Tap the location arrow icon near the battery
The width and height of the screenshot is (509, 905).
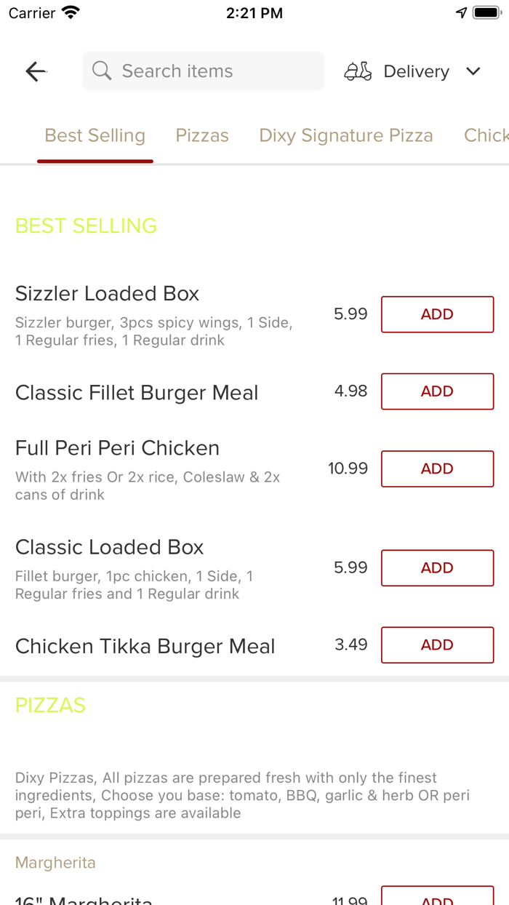[x=461, y=12]
